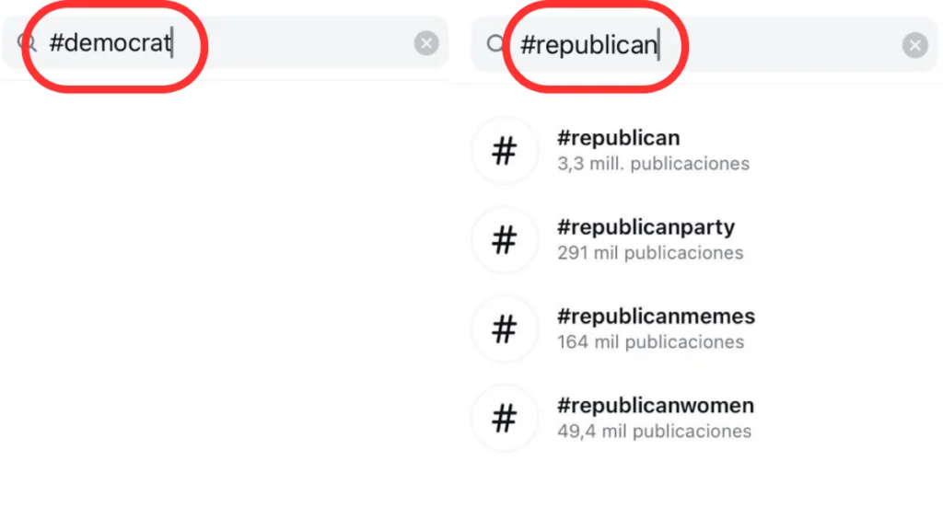Tap the hash icon for #republicanwomen
The height and width of the screenshot is (530, 943).
click(504, 419)
